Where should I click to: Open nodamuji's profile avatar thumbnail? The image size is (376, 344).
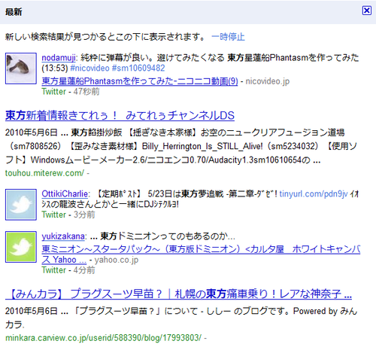[x=21, y=68]
